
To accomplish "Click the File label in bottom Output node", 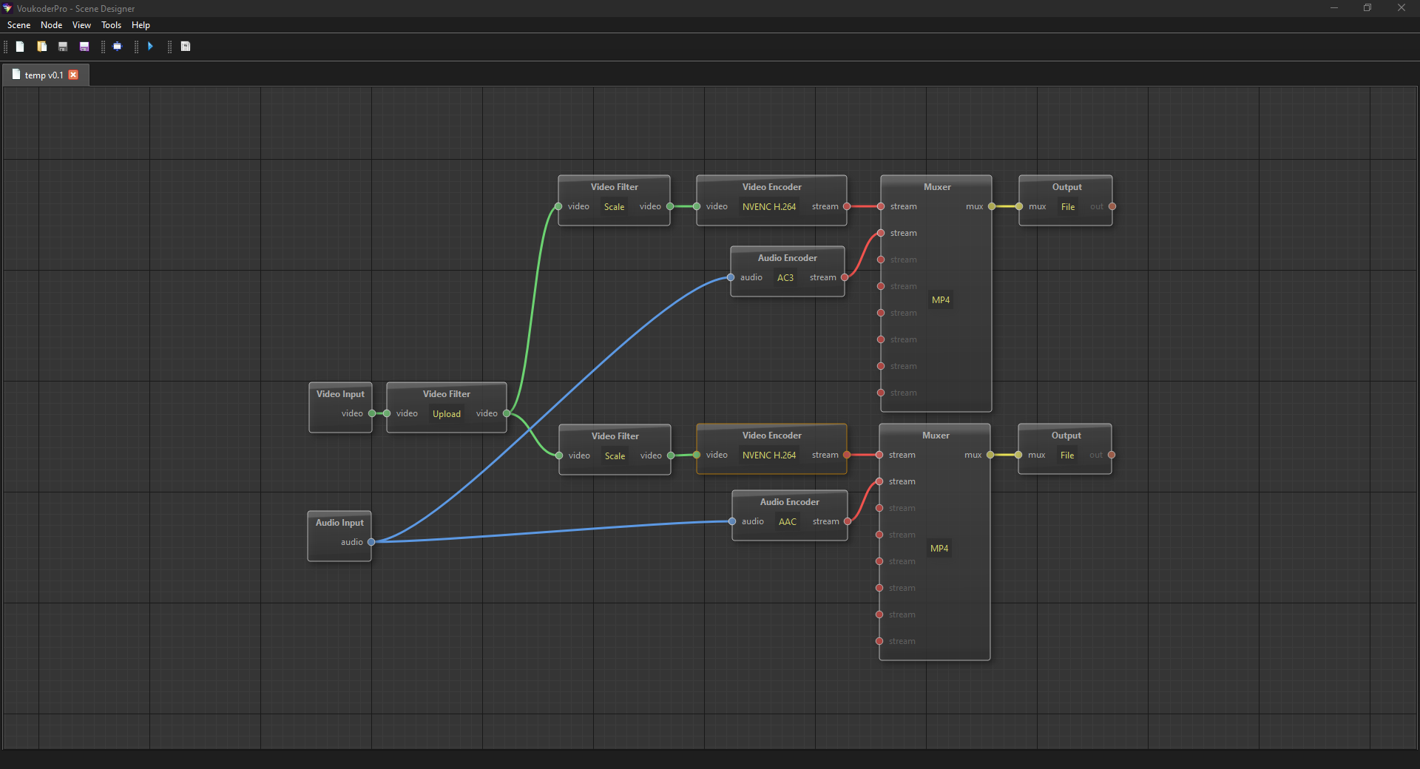I will point(1066,455).
